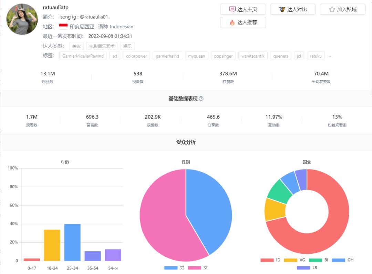
Task: Select the 美妆 influencer type tag
Action: point(76,46)
